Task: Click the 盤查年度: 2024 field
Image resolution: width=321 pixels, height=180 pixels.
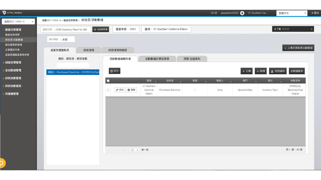Action: tap(126, 29)
